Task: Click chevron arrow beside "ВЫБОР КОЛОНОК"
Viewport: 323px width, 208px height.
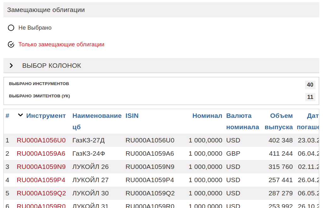Action: pyautogui.click(x=11, y=66)
